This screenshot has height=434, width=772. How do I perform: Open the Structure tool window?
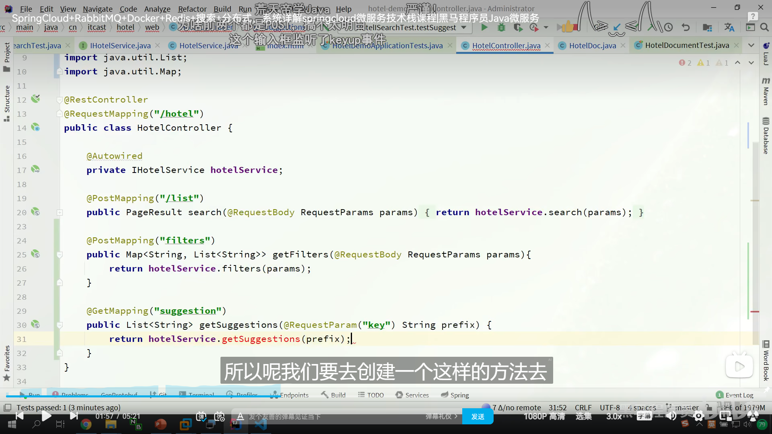(x=6, y=103)
